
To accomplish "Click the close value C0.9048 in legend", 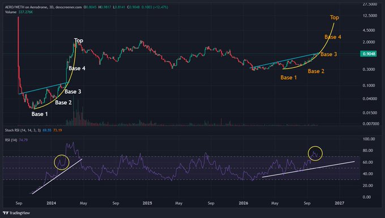I will point(133,7).
